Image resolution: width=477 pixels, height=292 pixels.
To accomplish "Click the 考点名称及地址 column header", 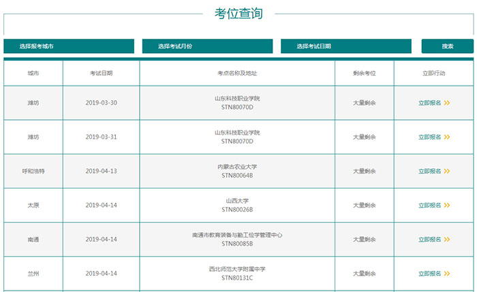I will point(237,73).
